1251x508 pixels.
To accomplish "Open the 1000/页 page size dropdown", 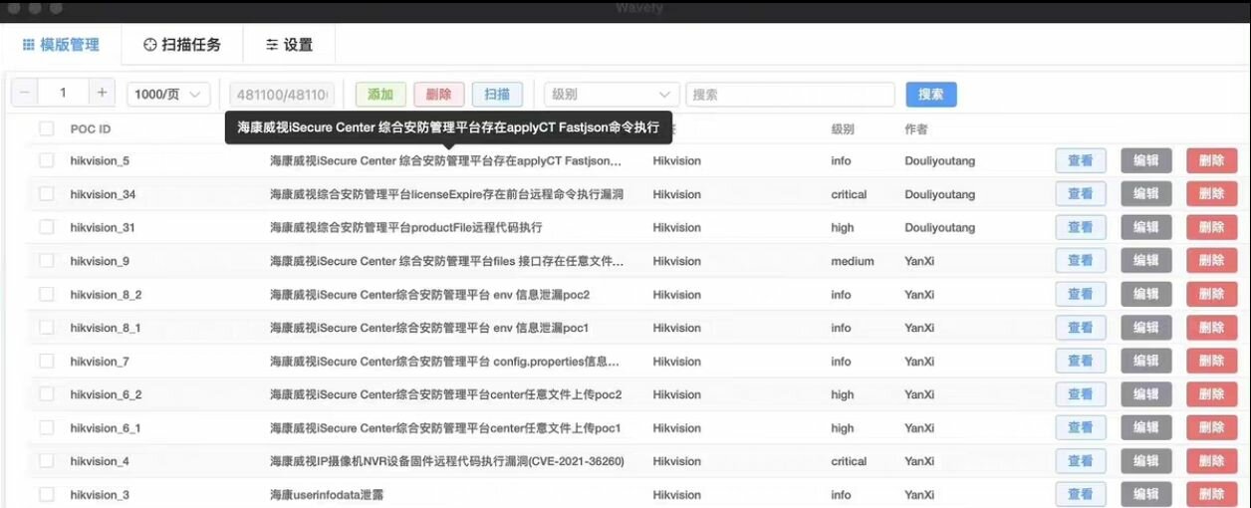I will coord(168,95).
